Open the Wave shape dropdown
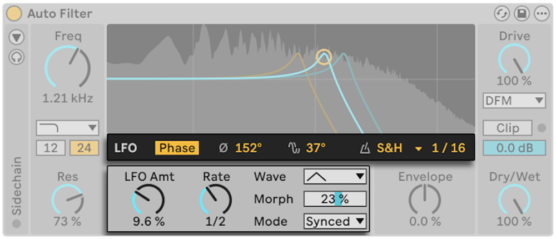The image size is (556, 239). click(x=335, y=176)
